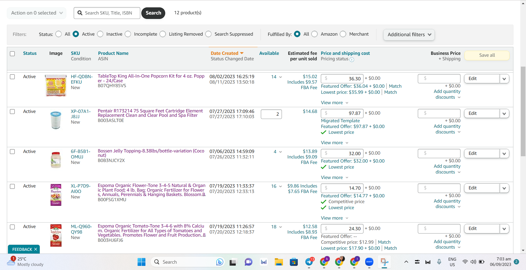The width and height of the screenshot is (526, 270).
Task: Click the Pentair filter available quantity field
Action: click(x=271, y=114)
